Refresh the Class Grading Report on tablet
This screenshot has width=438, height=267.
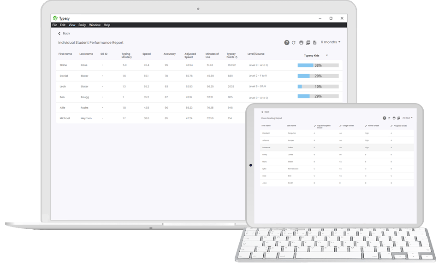point(389,118)
